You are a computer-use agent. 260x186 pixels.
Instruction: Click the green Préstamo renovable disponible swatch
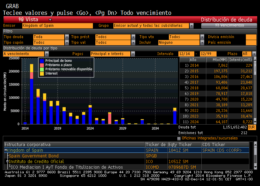point(42,70)
